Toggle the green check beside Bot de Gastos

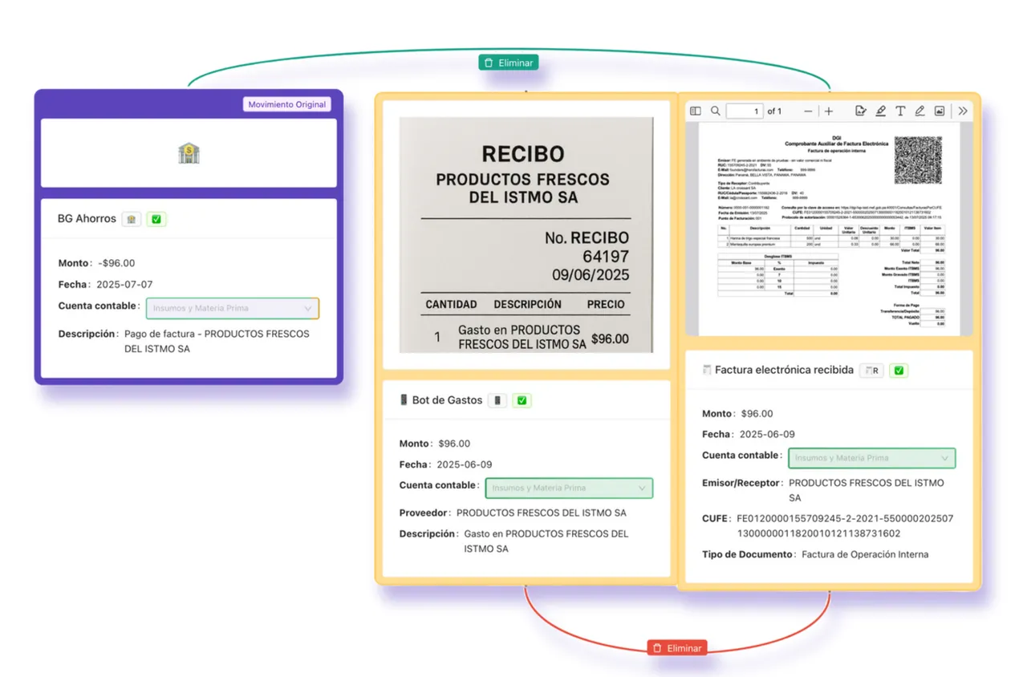(x=522, y=400)
